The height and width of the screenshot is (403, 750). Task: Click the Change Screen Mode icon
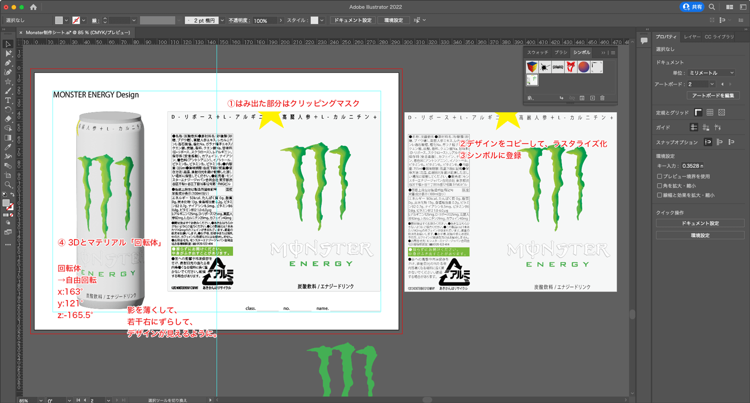tap(8, 232)
